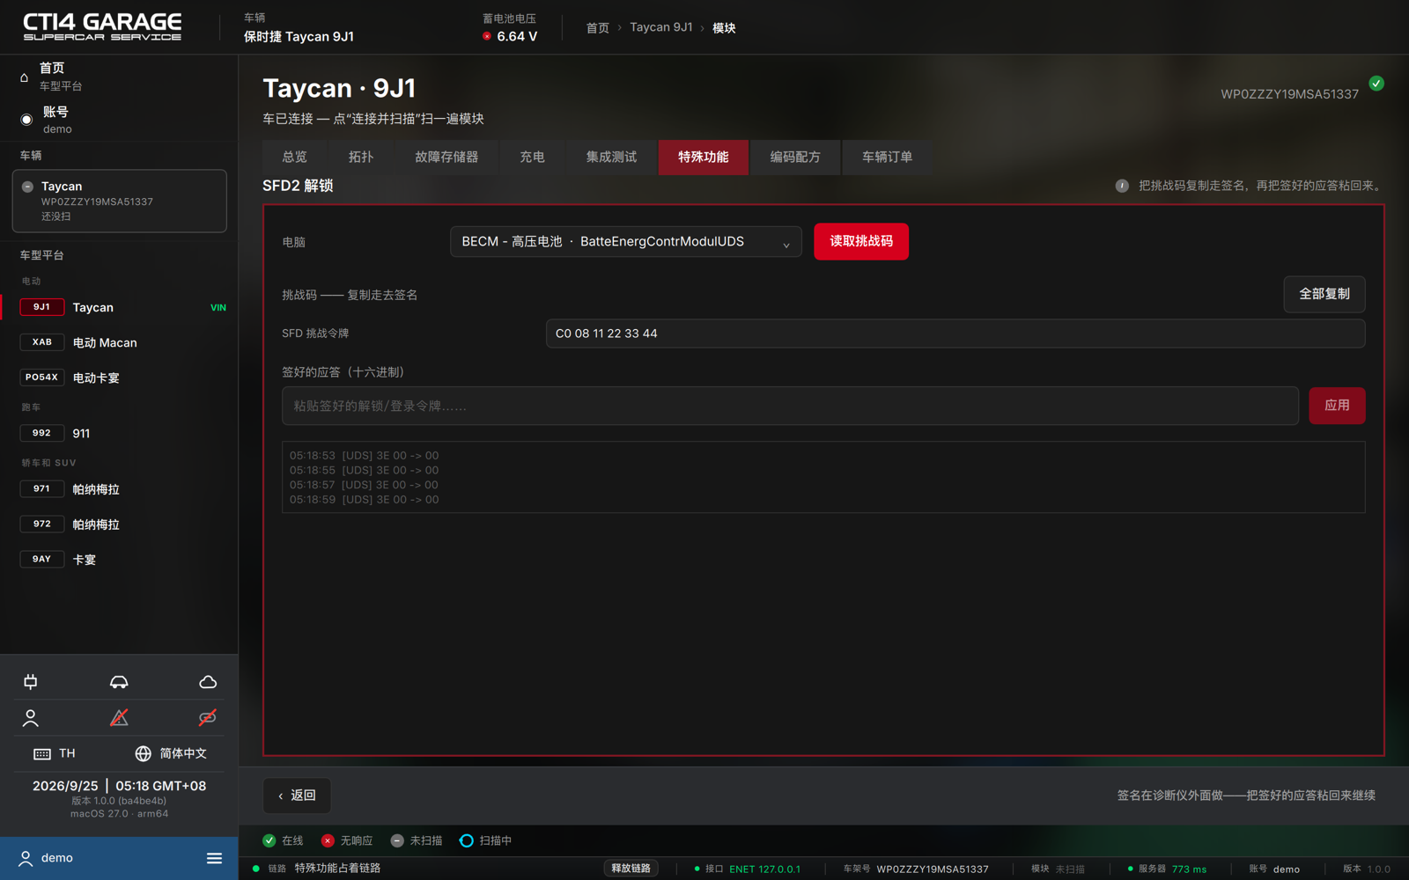Click the grey 未扫描 status legend icon
The height and width of the screenshot is (880, 1409).
pyautogui.click(x=397, y=840)
